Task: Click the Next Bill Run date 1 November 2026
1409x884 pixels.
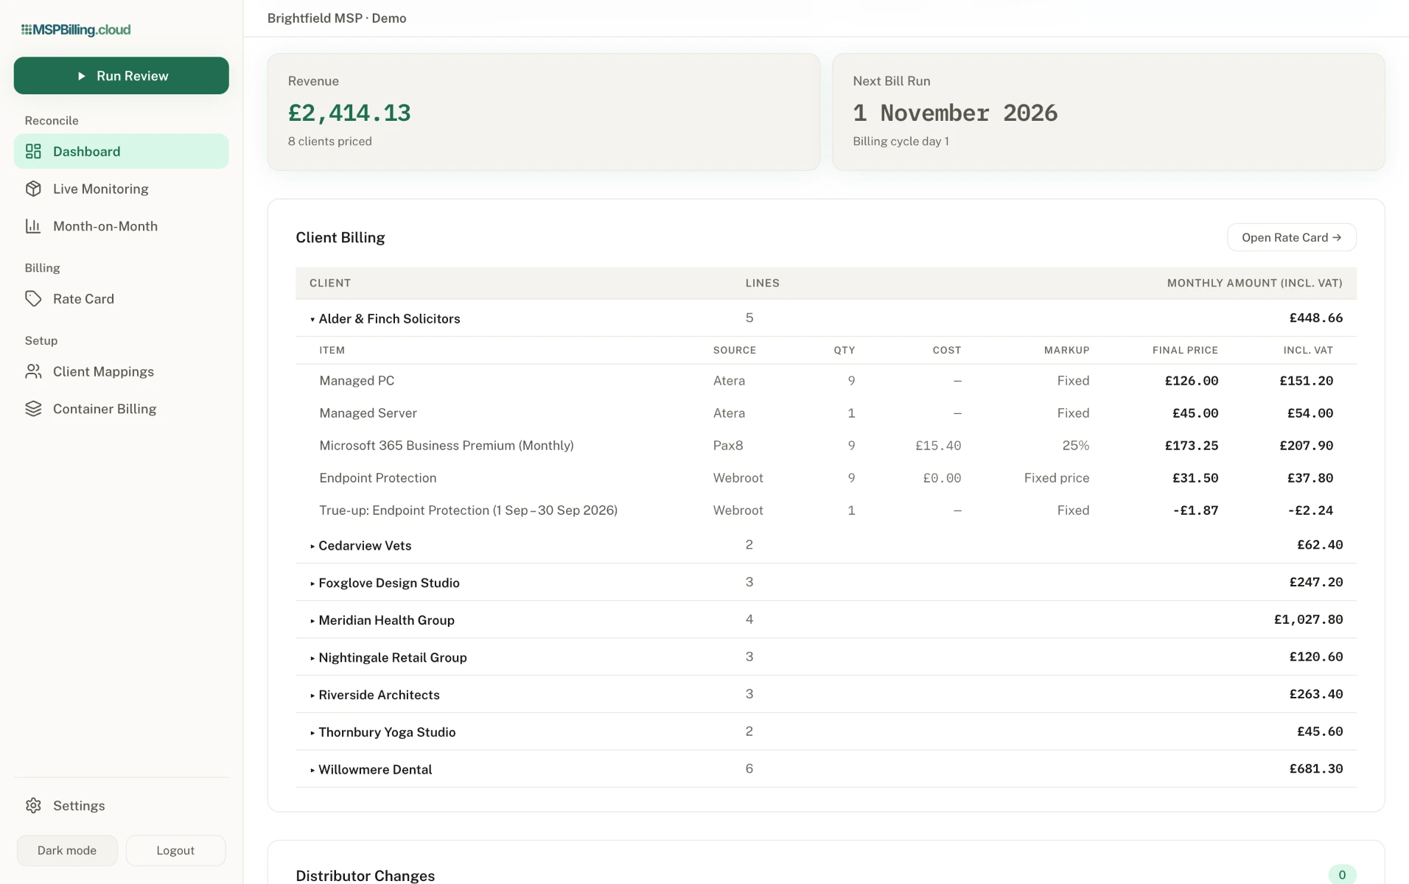Action: pyautogui.click(x=955, y=113)
